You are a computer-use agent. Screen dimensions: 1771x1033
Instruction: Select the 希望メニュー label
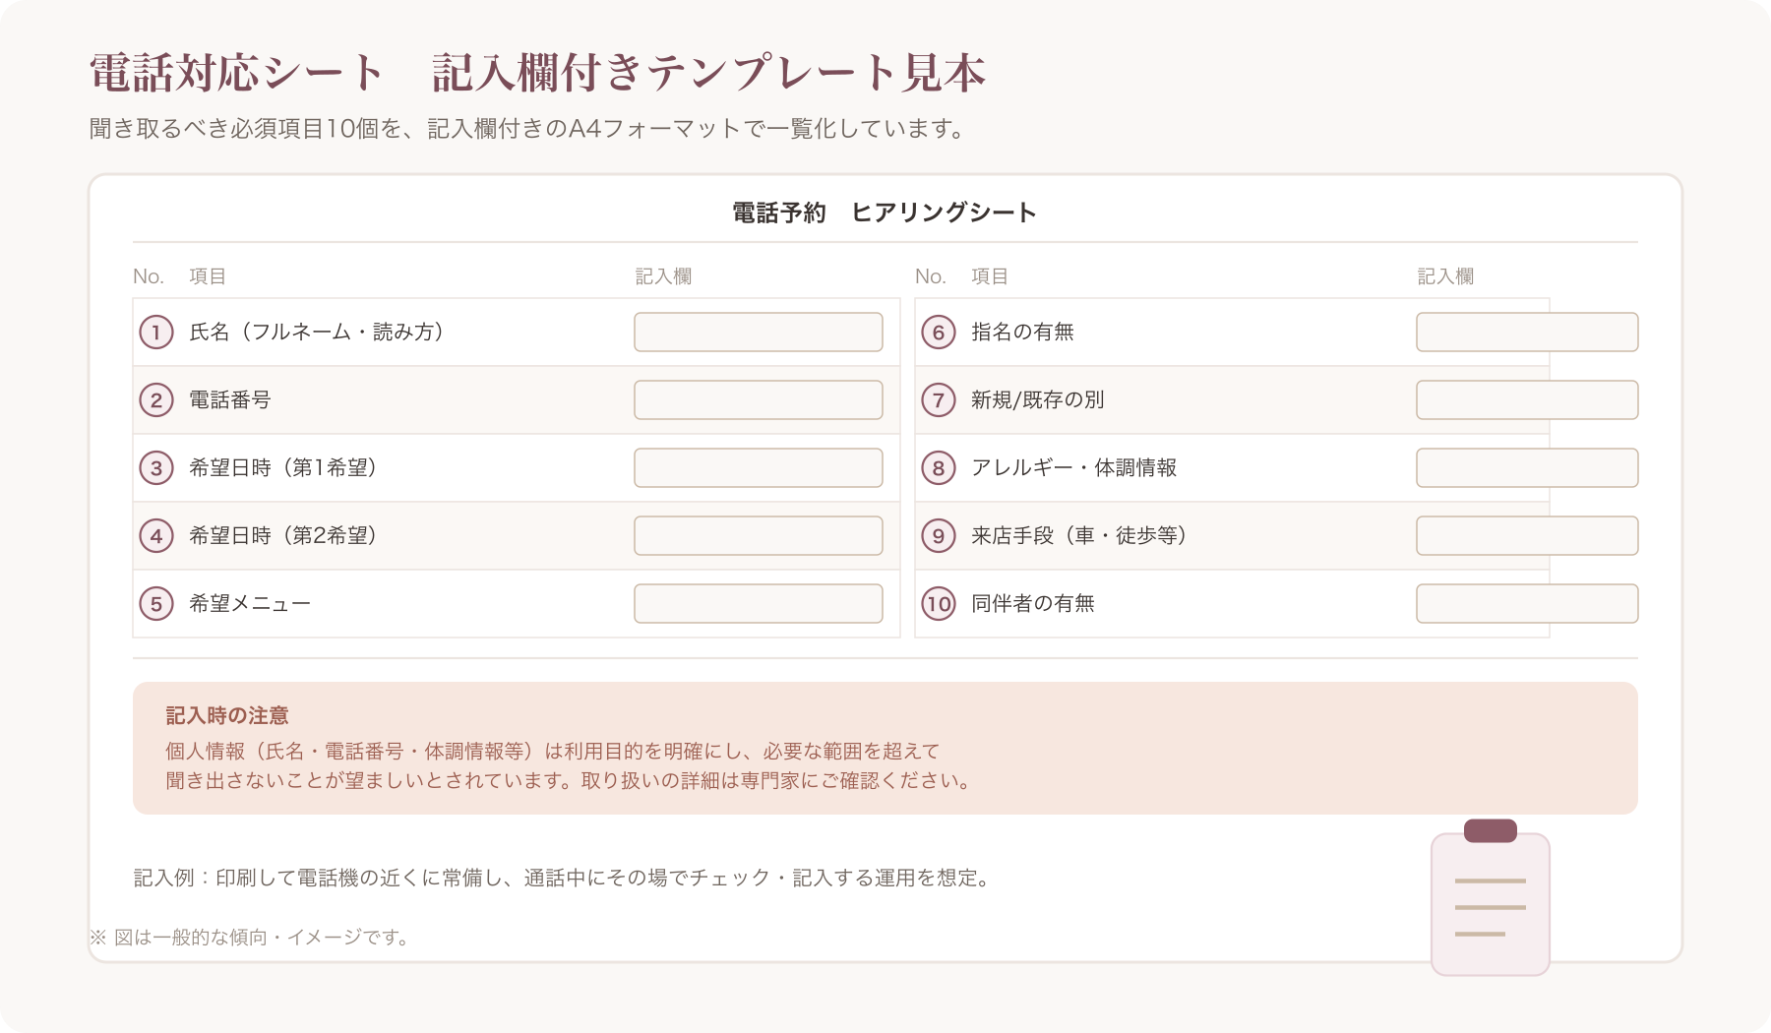coord(250,604)
